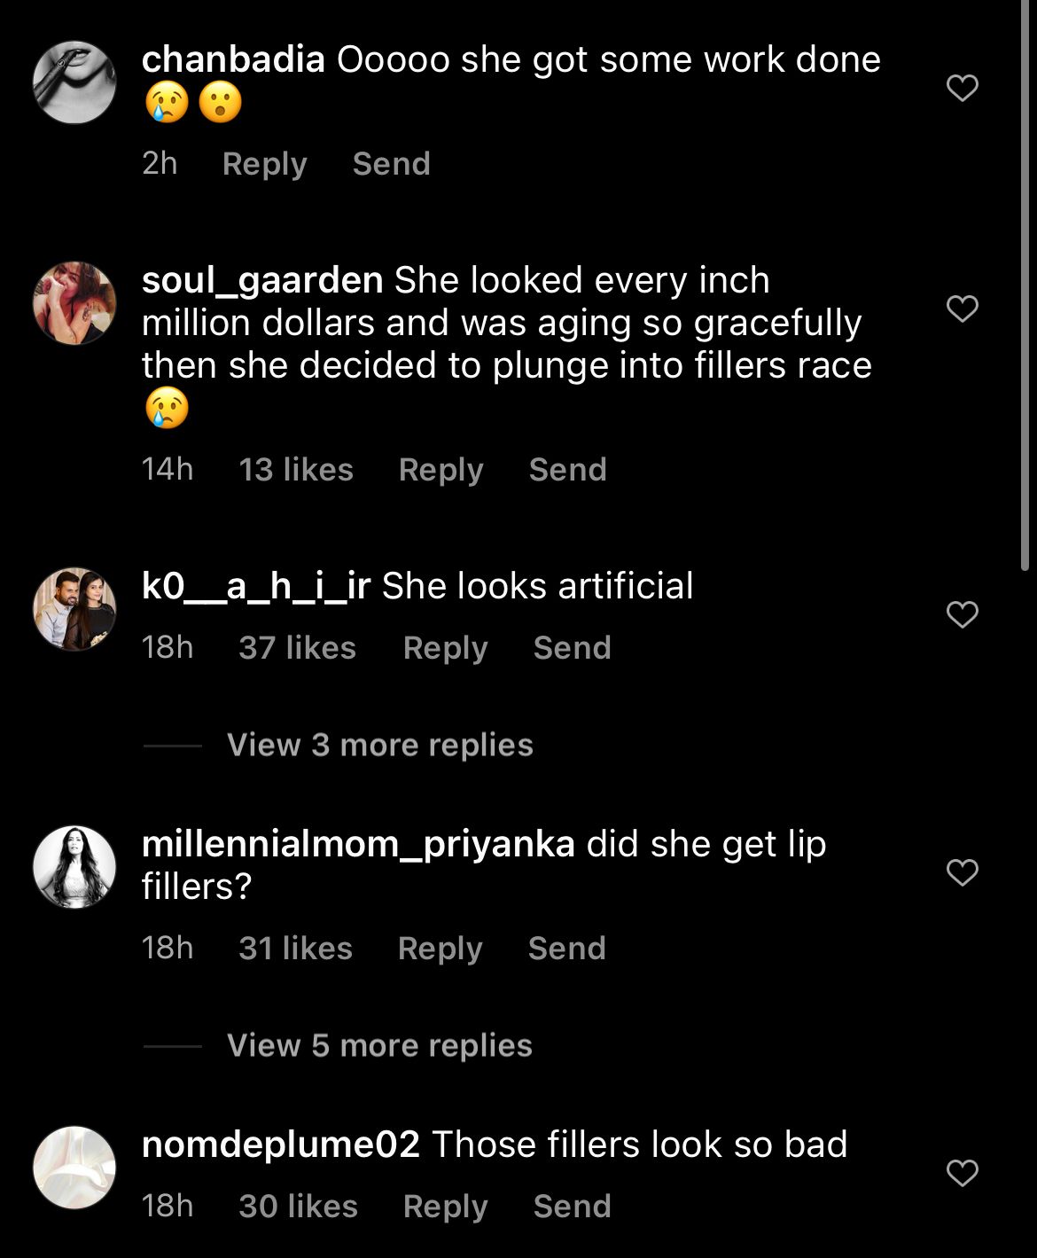View the 31 likes on lip fillers comment
The image size is (1037, 1258).
[295, 949]
